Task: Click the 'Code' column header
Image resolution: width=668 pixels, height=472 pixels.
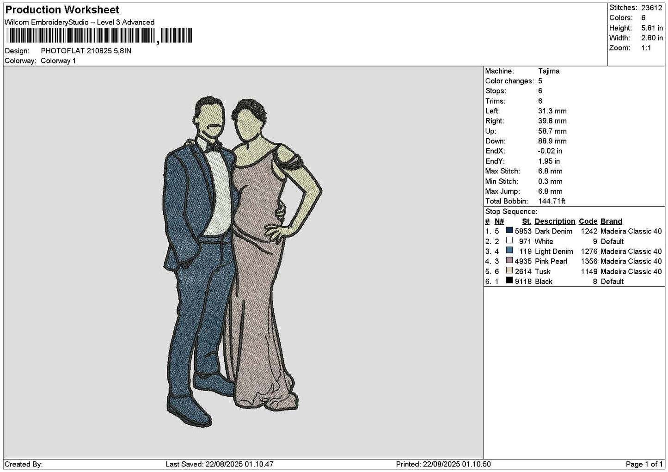Action: [x=588, y=221]
